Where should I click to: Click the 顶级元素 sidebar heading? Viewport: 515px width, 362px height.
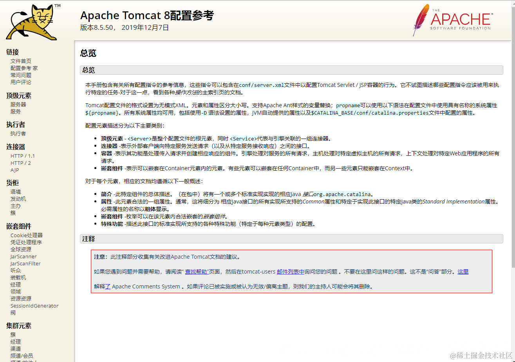19,95
